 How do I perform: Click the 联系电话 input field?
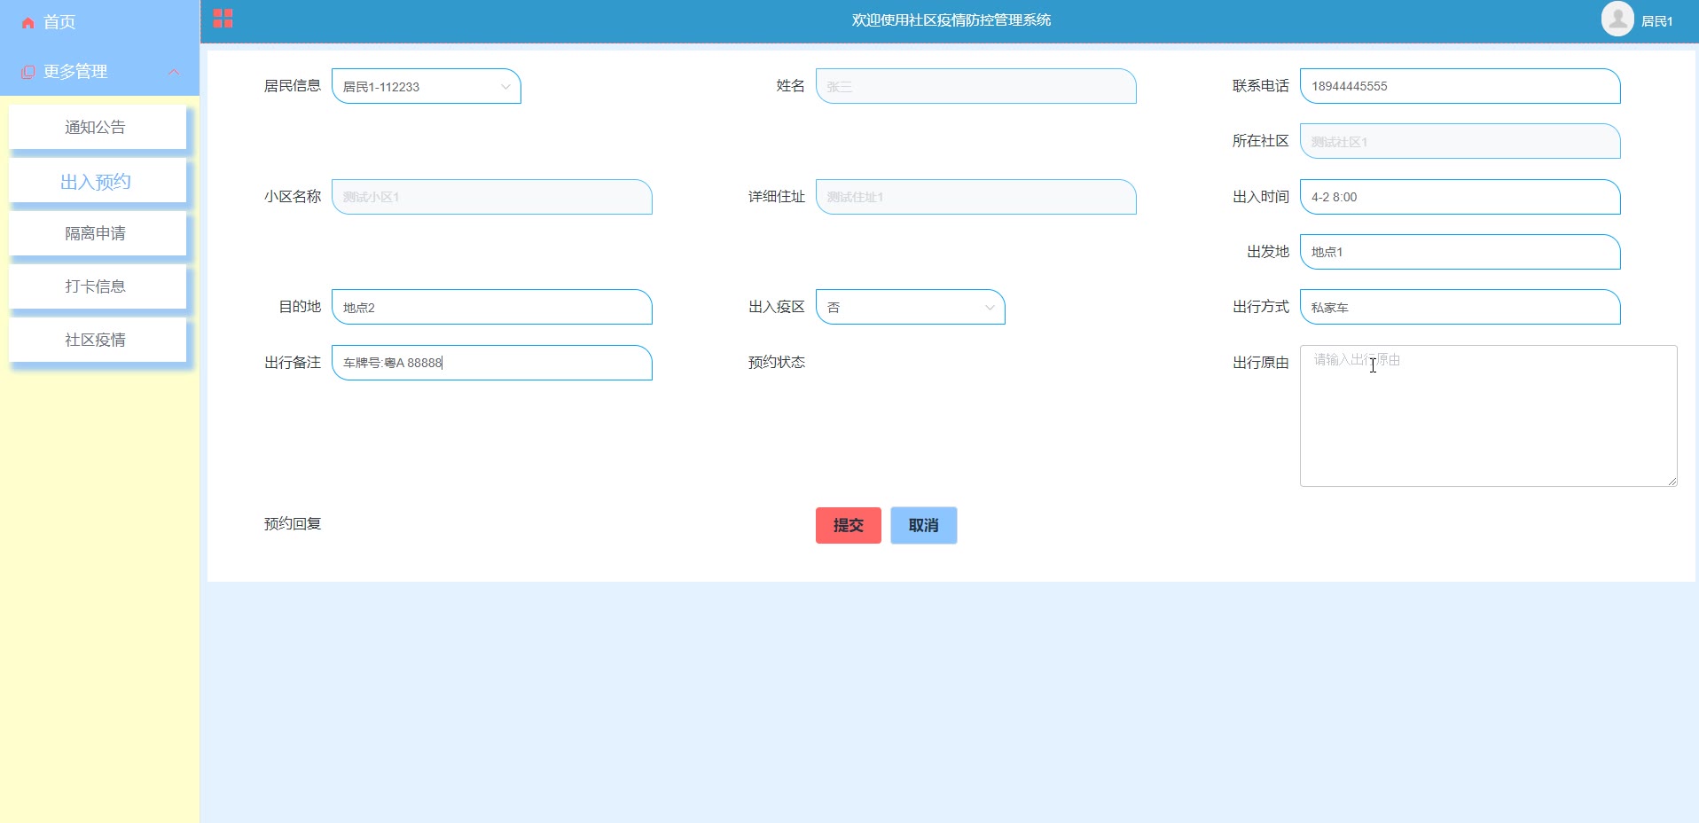1460,86
